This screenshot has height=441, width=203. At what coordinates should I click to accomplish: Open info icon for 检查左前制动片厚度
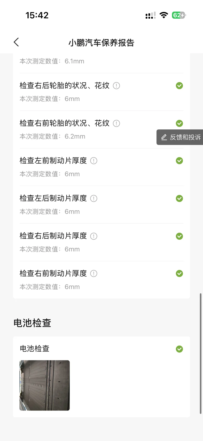click(94, 161)
